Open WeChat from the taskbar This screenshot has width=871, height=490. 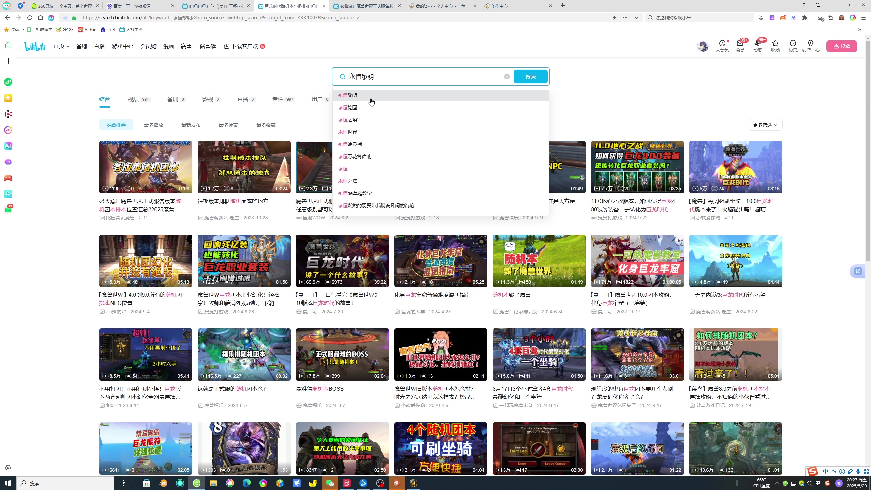tap(330, 483)
